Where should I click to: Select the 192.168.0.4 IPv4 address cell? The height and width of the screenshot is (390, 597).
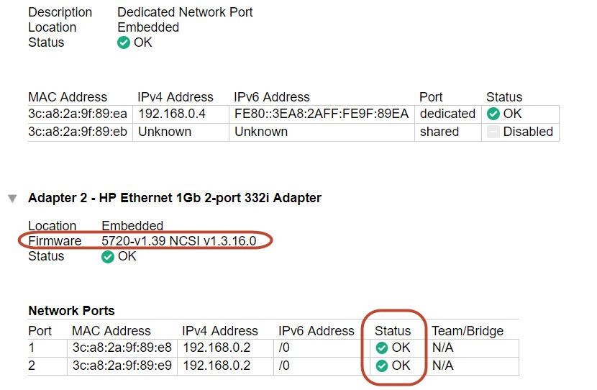click(171, 114)
